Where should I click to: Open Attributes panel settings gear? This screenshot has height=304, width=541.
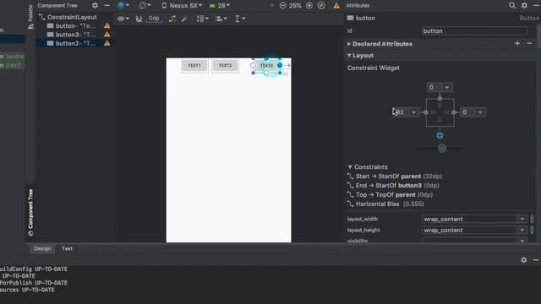(524, 6)
